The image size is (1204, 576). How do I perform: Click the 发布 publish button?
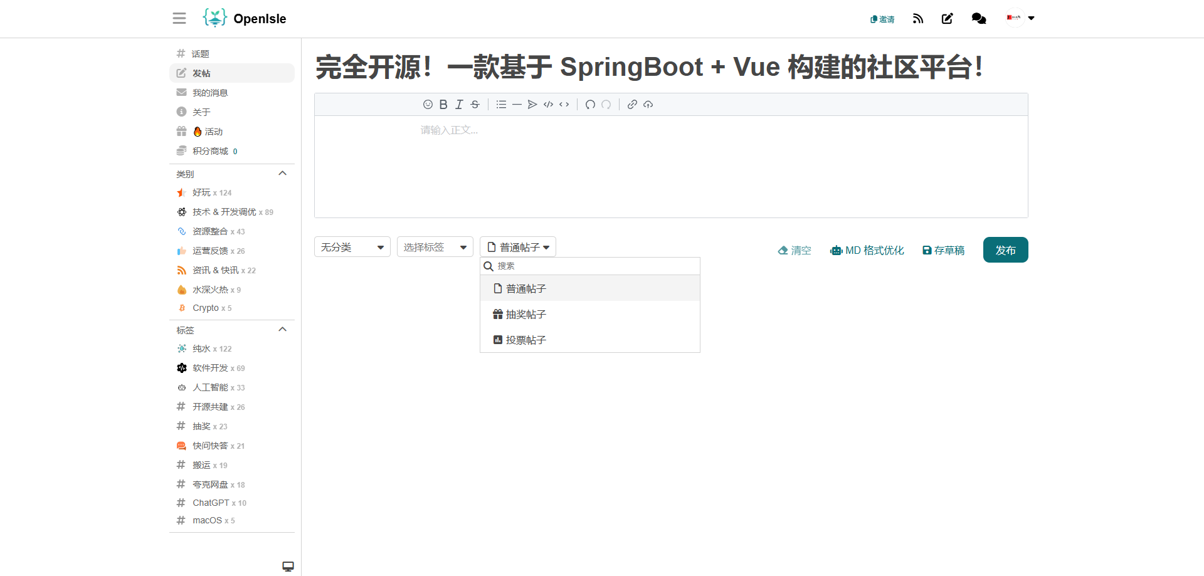coord(1005,250)
